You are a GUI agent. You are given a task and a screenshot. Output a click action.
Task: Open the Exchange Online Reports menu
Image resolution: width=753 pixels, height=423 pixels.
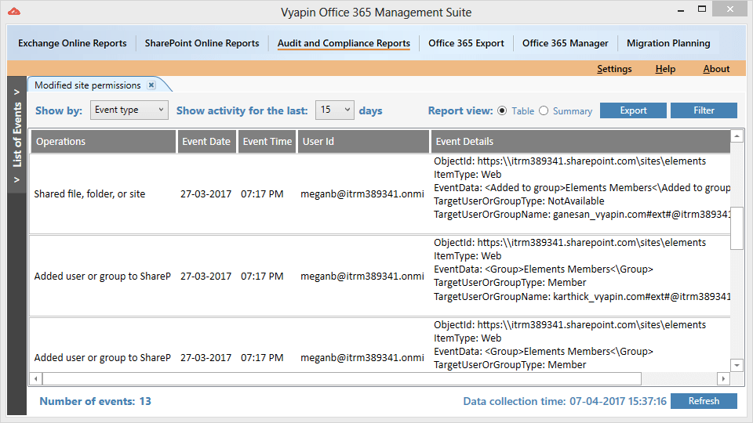[72, 43]
